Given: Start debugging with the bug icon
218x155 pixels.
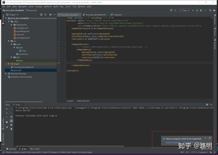Looking at the screenshot, I should [x=197, y=10].
